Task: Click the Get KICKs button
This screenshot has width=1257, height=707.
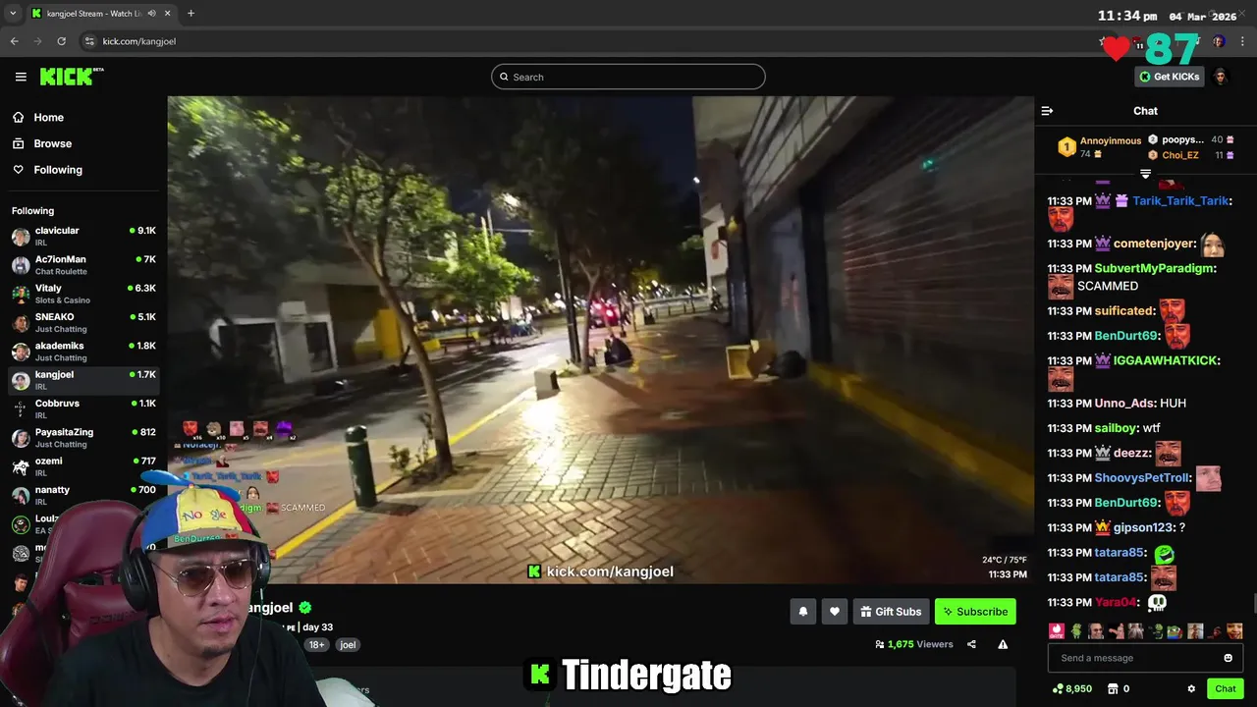Action: coord(1169,77)
